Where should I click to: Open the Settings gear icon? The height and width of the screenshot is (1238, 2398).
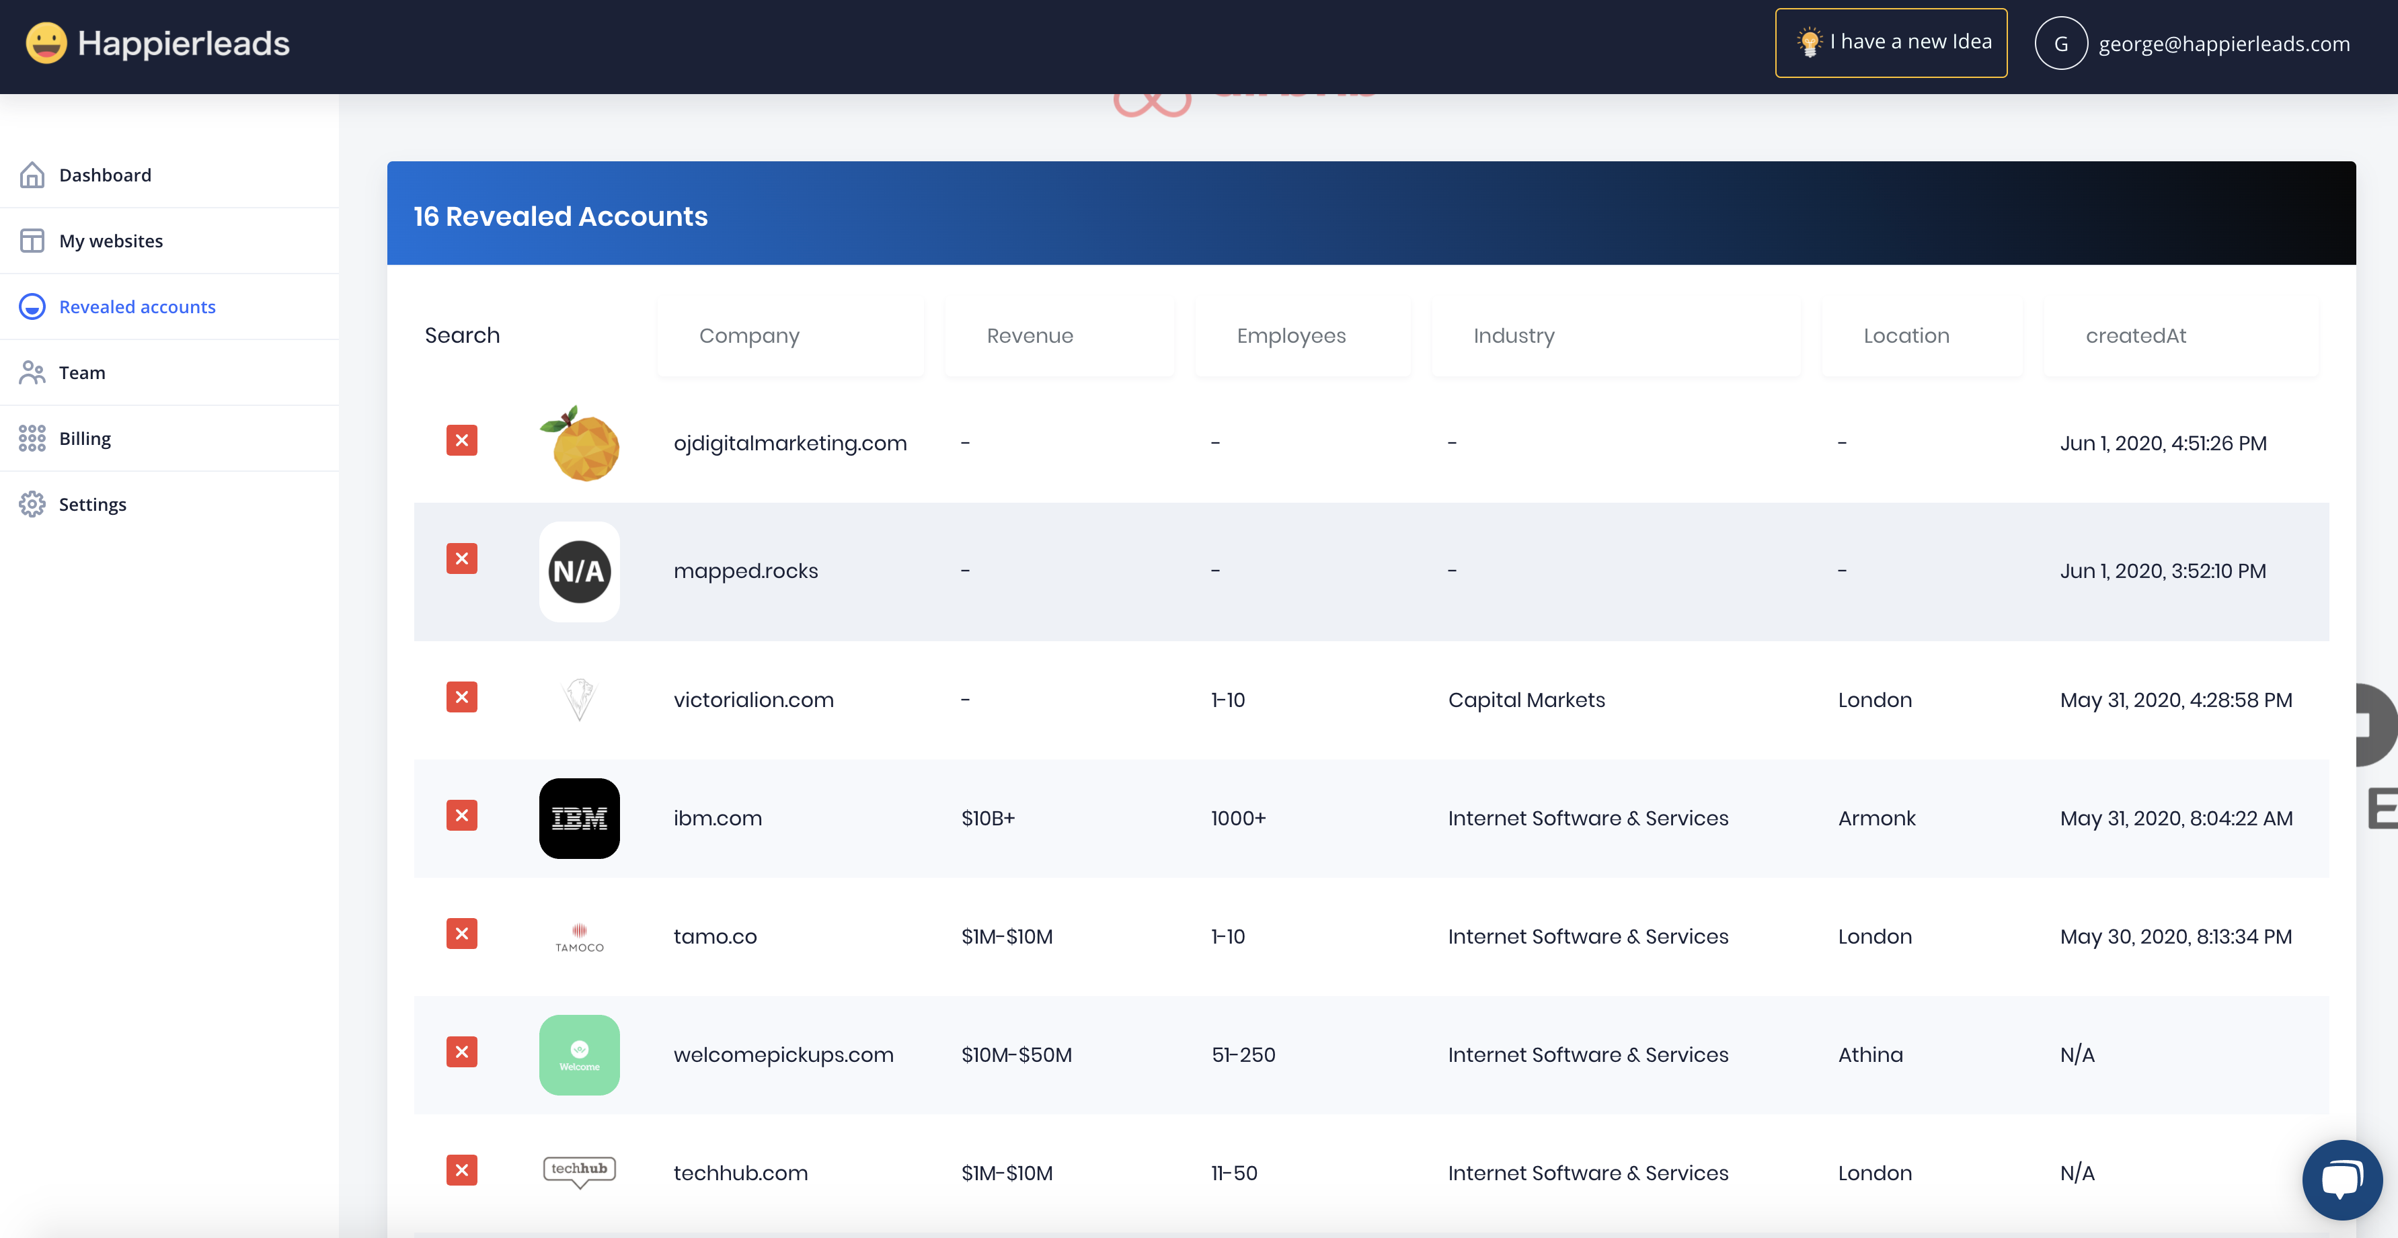32,504
